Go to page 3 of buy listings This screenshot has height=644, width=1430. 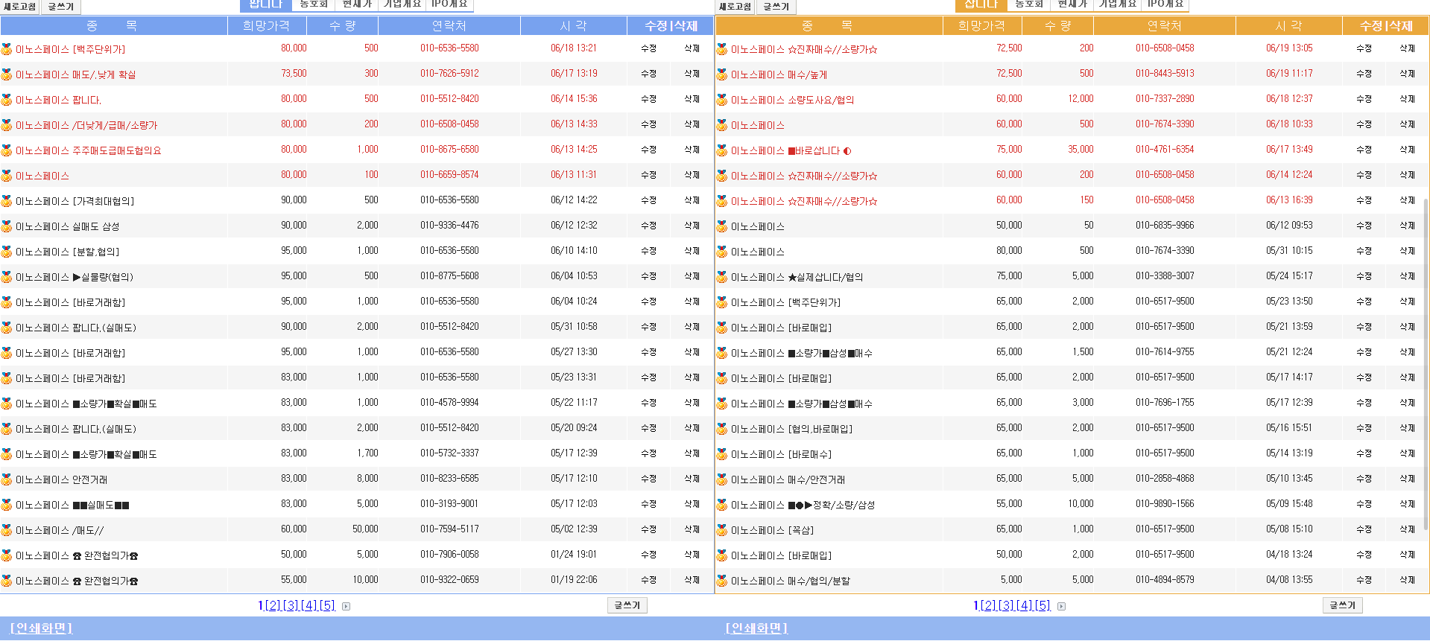point(1006,605)
